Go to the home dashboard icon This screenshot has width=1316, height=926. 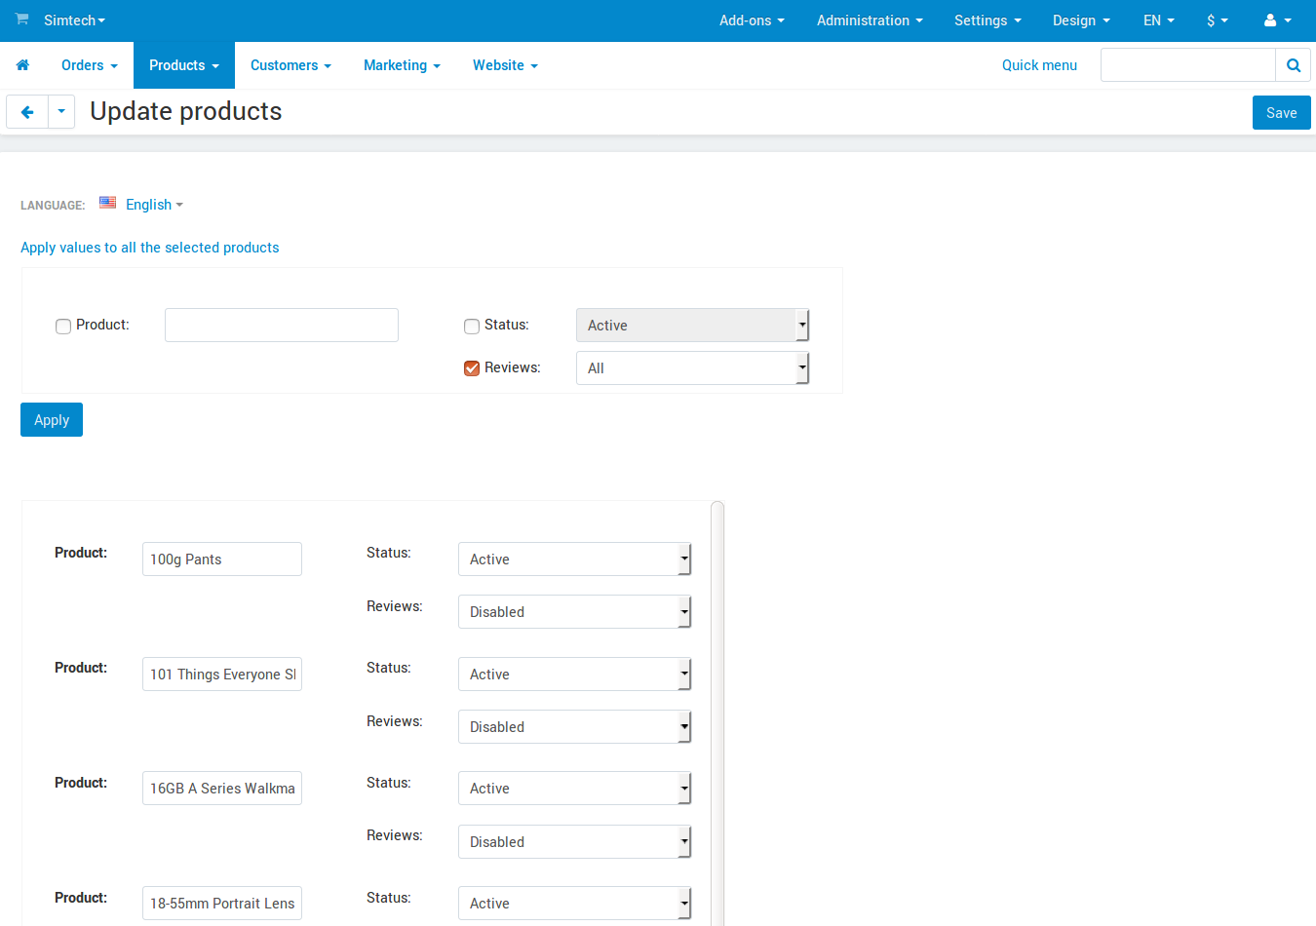pyautogui.click(x=22, y=65)
